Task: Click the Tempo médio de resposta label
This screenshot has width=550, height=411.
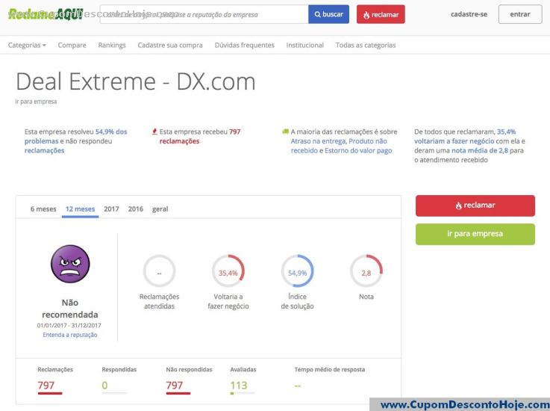Action: click(330, 370)
